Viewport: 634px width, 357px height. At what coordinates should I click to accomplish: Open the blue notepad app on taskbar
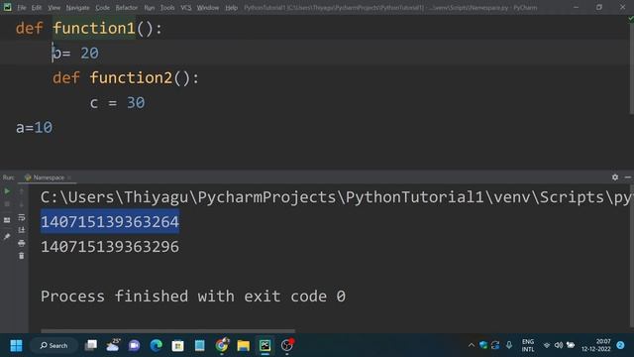click(x=200, y=346)
